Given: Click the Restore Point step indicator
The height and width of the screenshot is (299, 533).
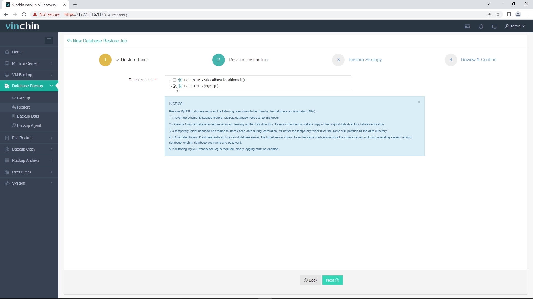Looking at the screenshot, I should (105, 60).
